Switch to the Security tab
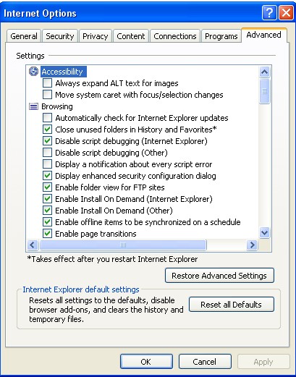The width and height of the screenshot is (296, 377). (60, 36)
